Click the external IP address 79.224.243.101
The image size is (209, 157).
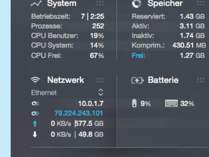79,113
